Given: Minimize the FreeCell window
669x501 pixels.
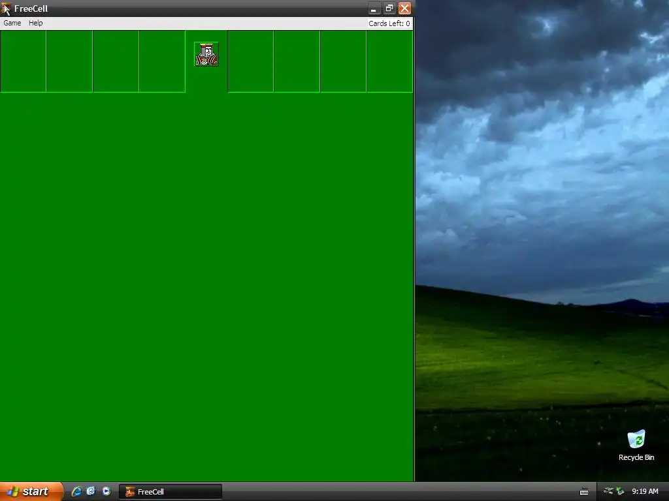Looking at the screenshot, I should 374,8.
